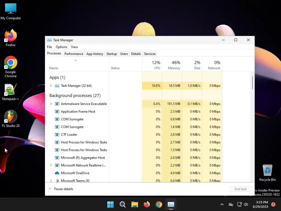Viewport: 281px width, 211px height.
Task: Select first COM Surrogate 0.8 MB row
Action: tap(134, 119)
